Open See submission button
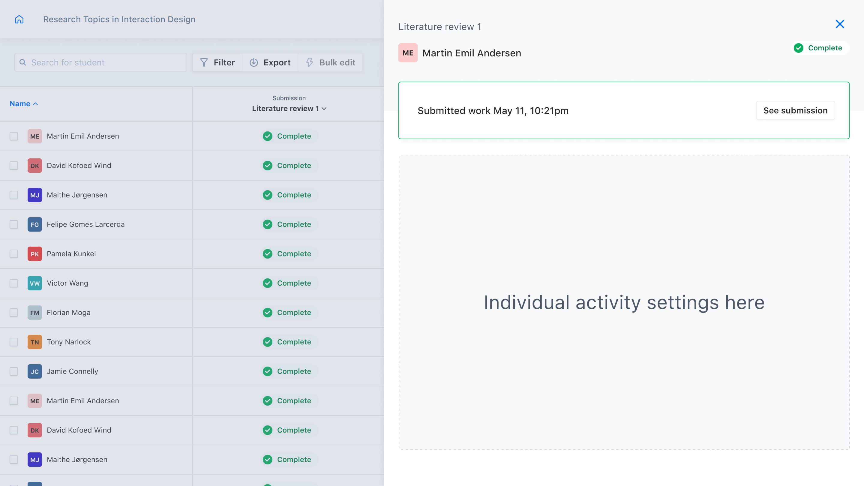 pyautogui.click(x=795, y=110)
